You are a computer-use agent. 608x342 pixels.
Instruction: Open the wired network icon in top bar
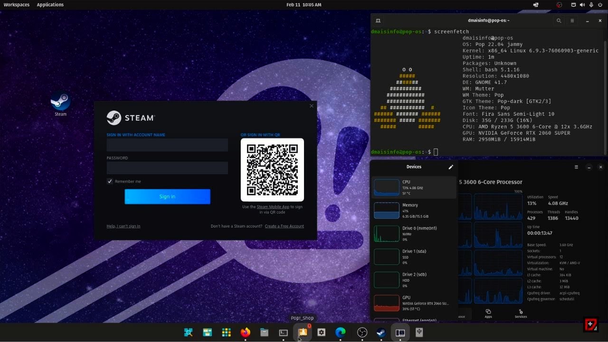(573, 5)
